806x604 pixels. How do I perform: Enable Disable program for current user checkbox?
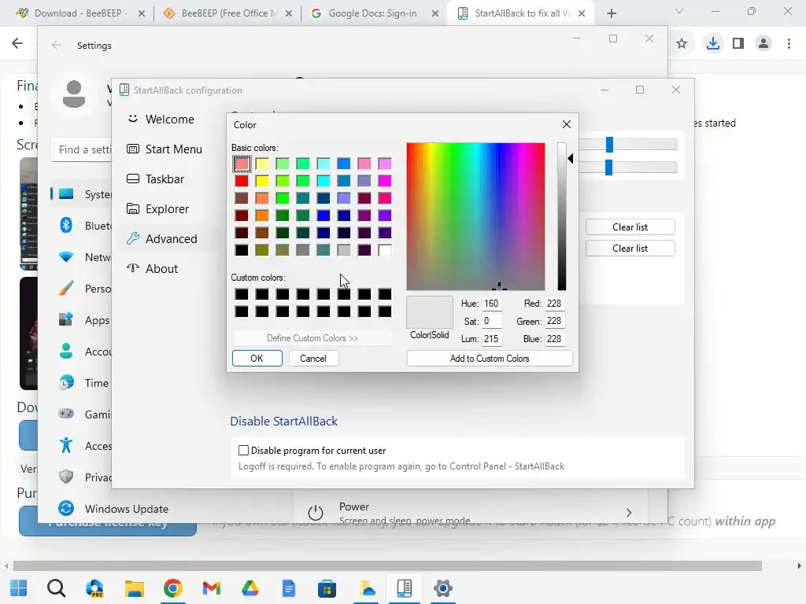tap(244, 451)
